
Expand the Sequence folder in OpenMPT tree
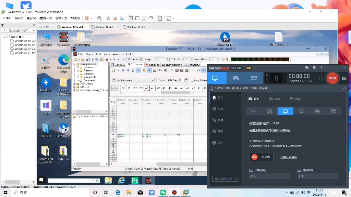pyautogui.click(x=78, y=67)
